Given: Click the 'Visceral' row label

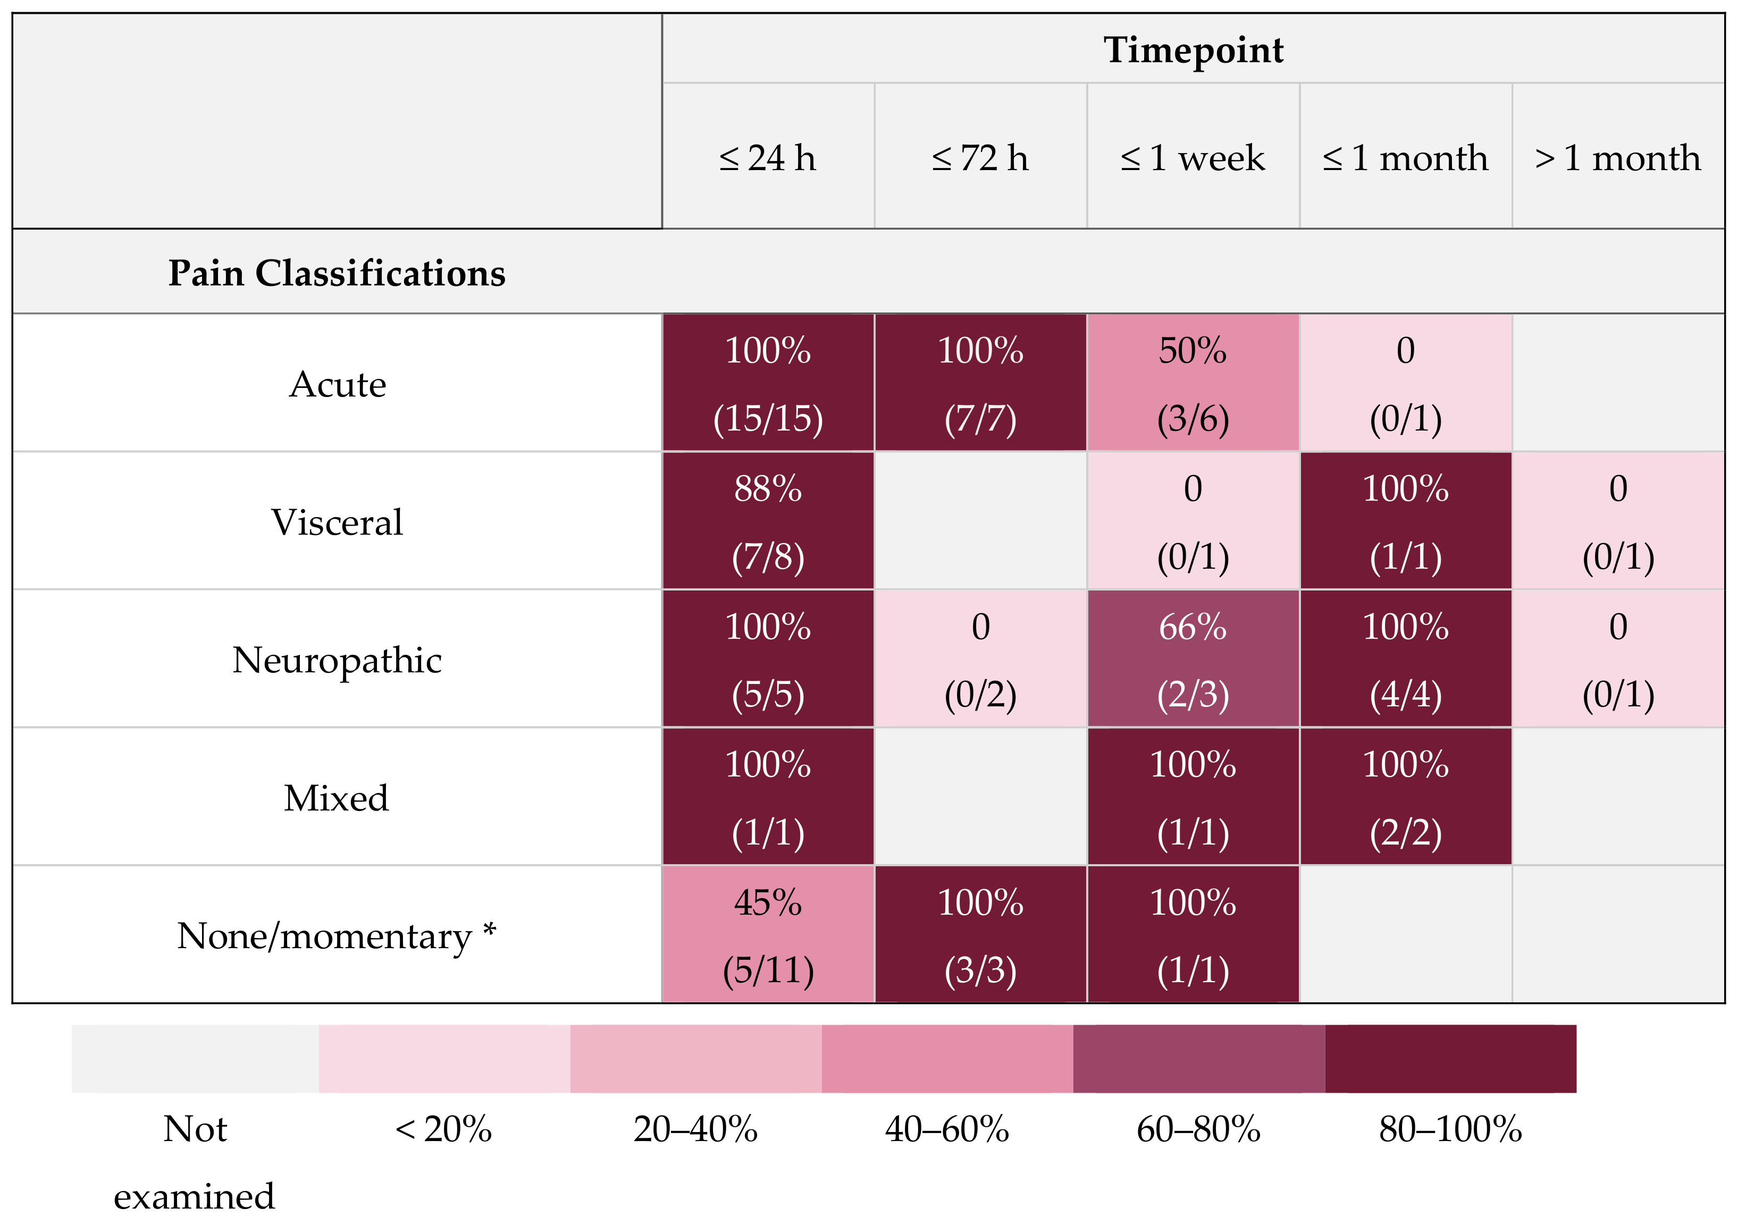Looking at the screenshot, I should (338, 522).
